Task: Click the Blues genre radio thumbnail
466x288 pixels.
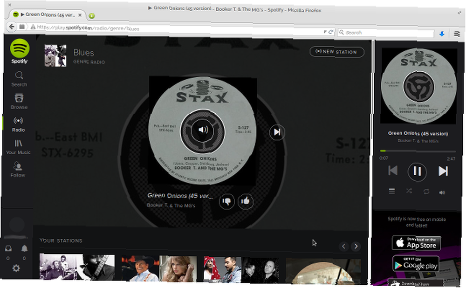Action: (55, 55)
